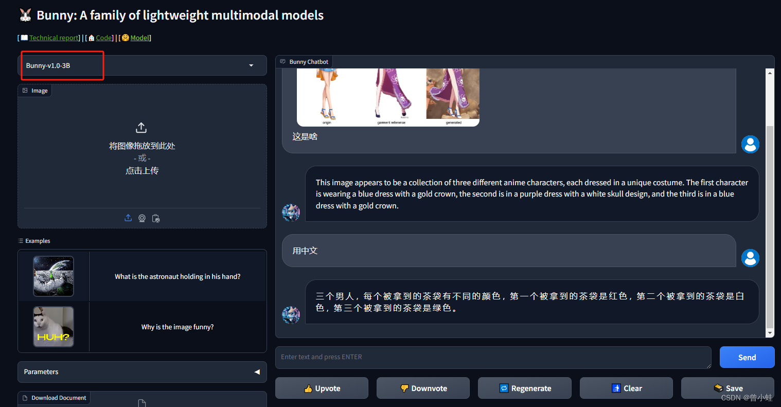
Task: Select the paste from clipboard source icon
Action: [156, 218]
